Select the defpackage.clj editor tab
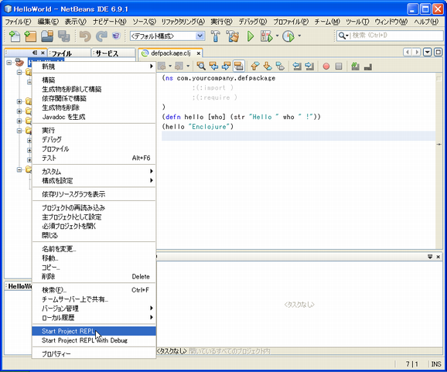Screen dimensions: 447x372 coord(170,53)
